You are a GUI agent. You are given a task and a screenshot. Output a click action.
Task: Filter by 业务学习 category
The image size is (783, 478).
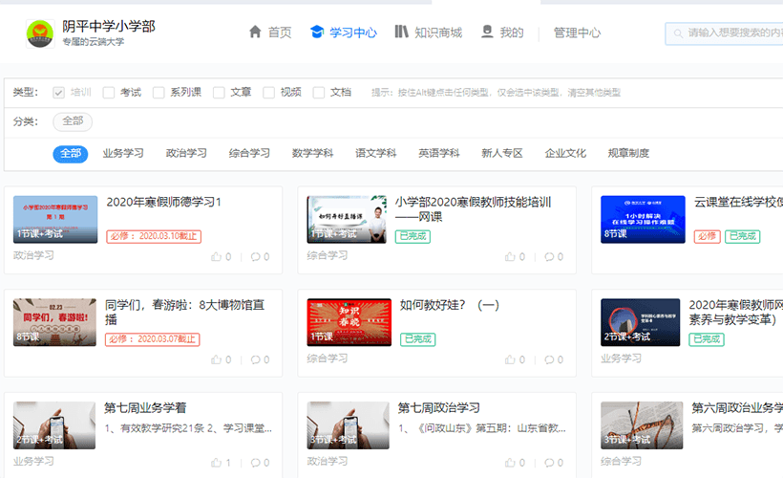123,153
